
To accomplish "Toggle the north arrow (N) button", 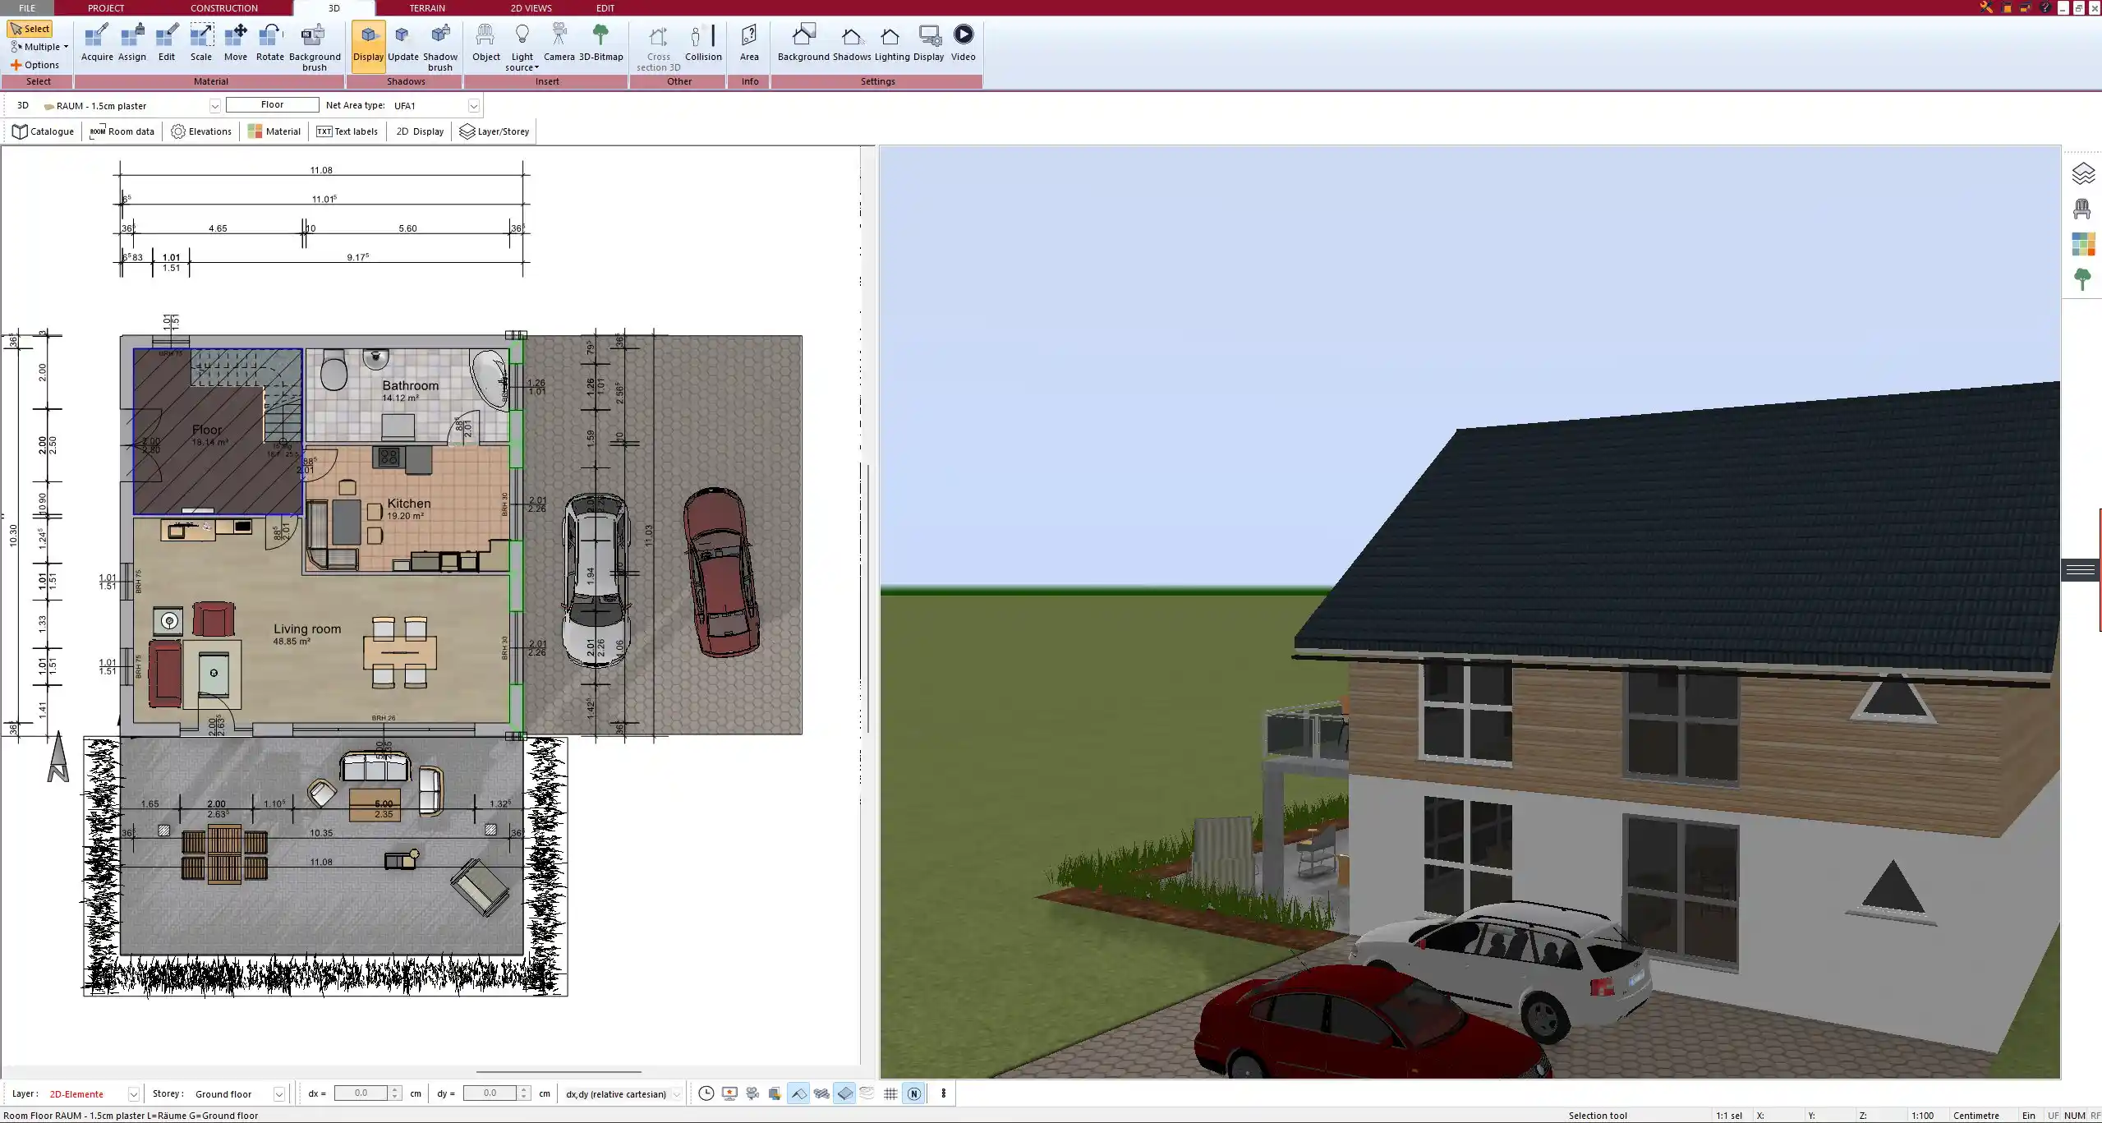I will click(913, 1093).
